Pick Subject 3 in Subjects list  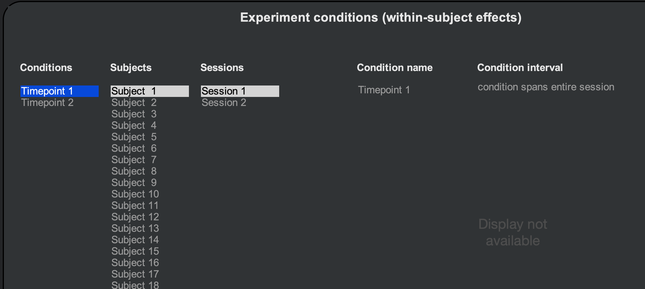134,114
